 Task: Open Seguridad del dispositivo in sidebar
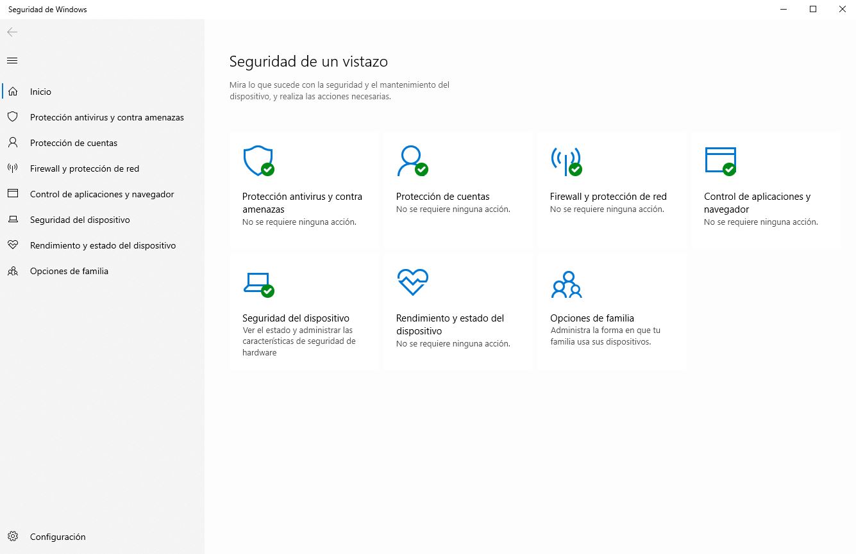[103, 220]
